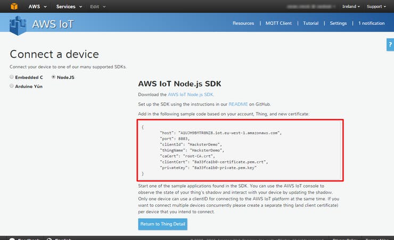
Task: Open the Tutorial from header
Action: pyautogui.click(x=311, y=23)
